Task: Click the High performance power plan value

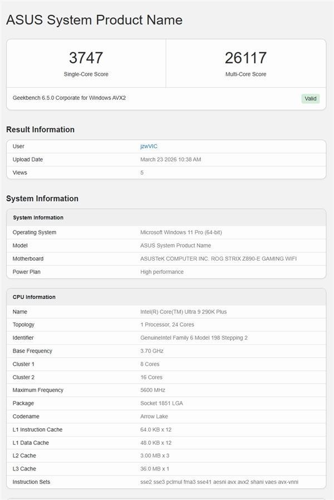Action: tap(161, 272)
